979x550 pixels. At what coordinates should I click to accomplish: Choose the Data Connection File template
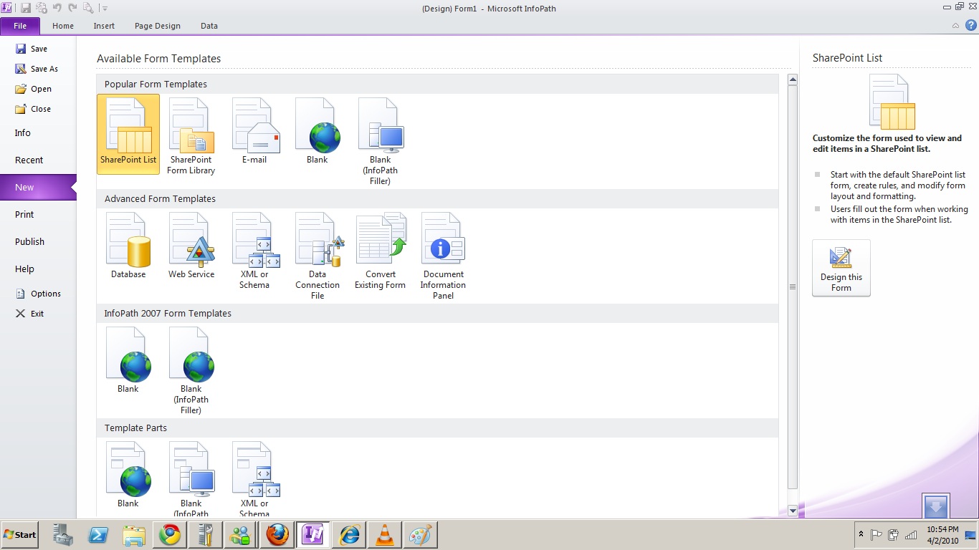point(317,254)
